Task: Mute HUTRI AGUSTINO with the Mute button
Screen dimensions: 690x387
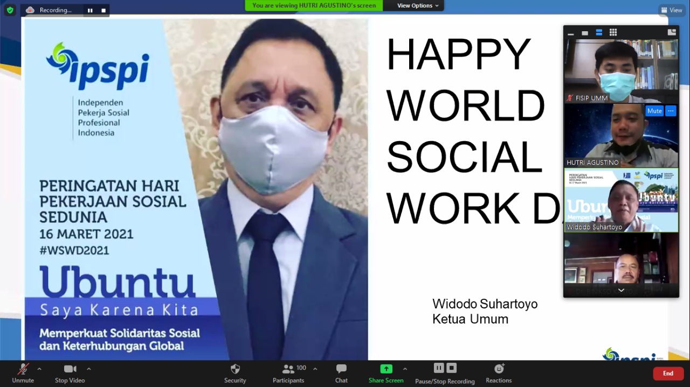Action: pos(654,111)
